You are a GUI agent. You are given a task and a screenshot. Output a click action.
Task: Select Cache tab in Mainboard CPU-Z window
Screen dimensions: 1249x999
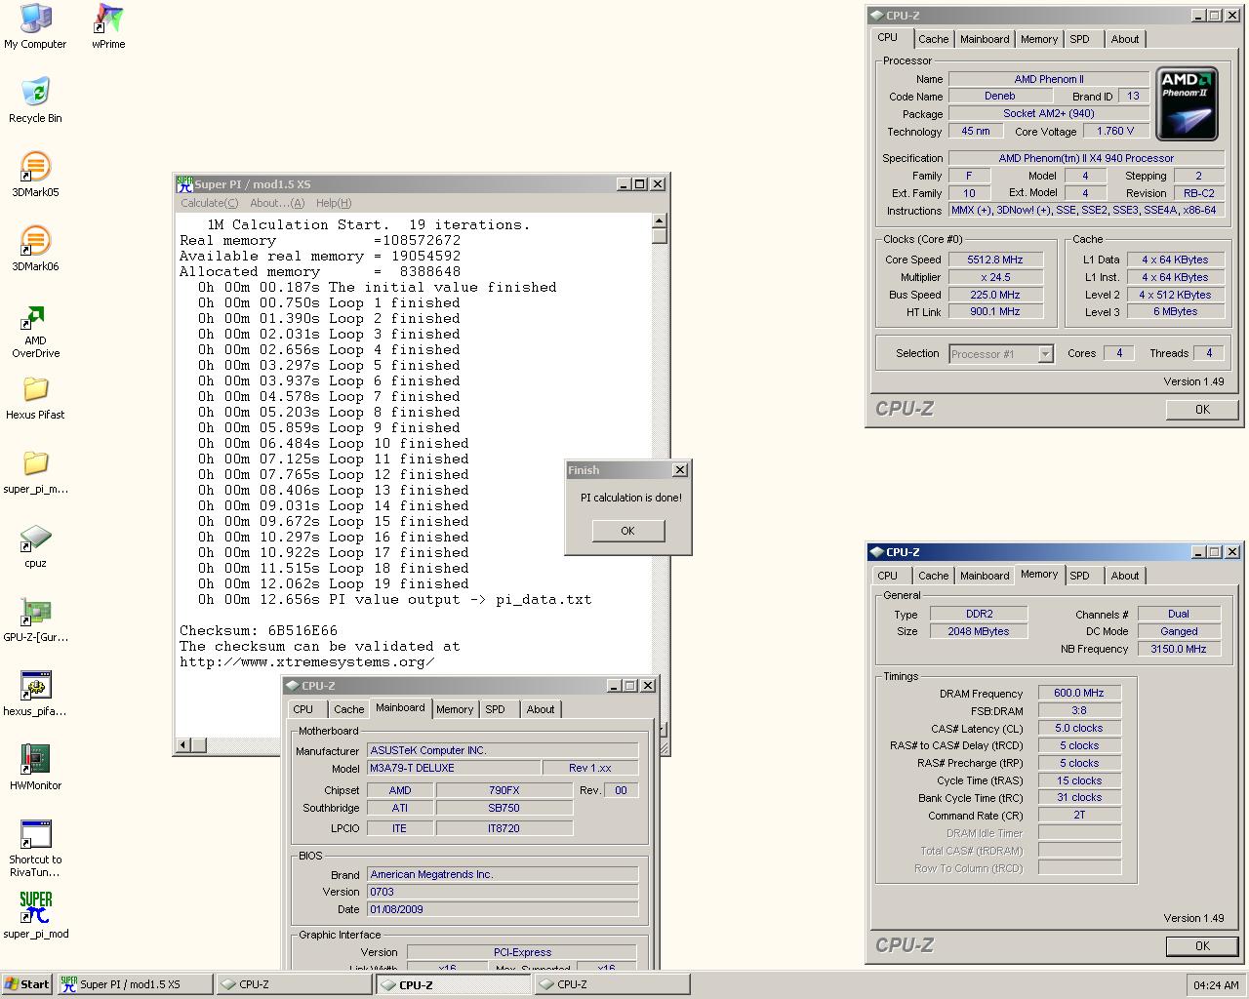coord(348,709)
